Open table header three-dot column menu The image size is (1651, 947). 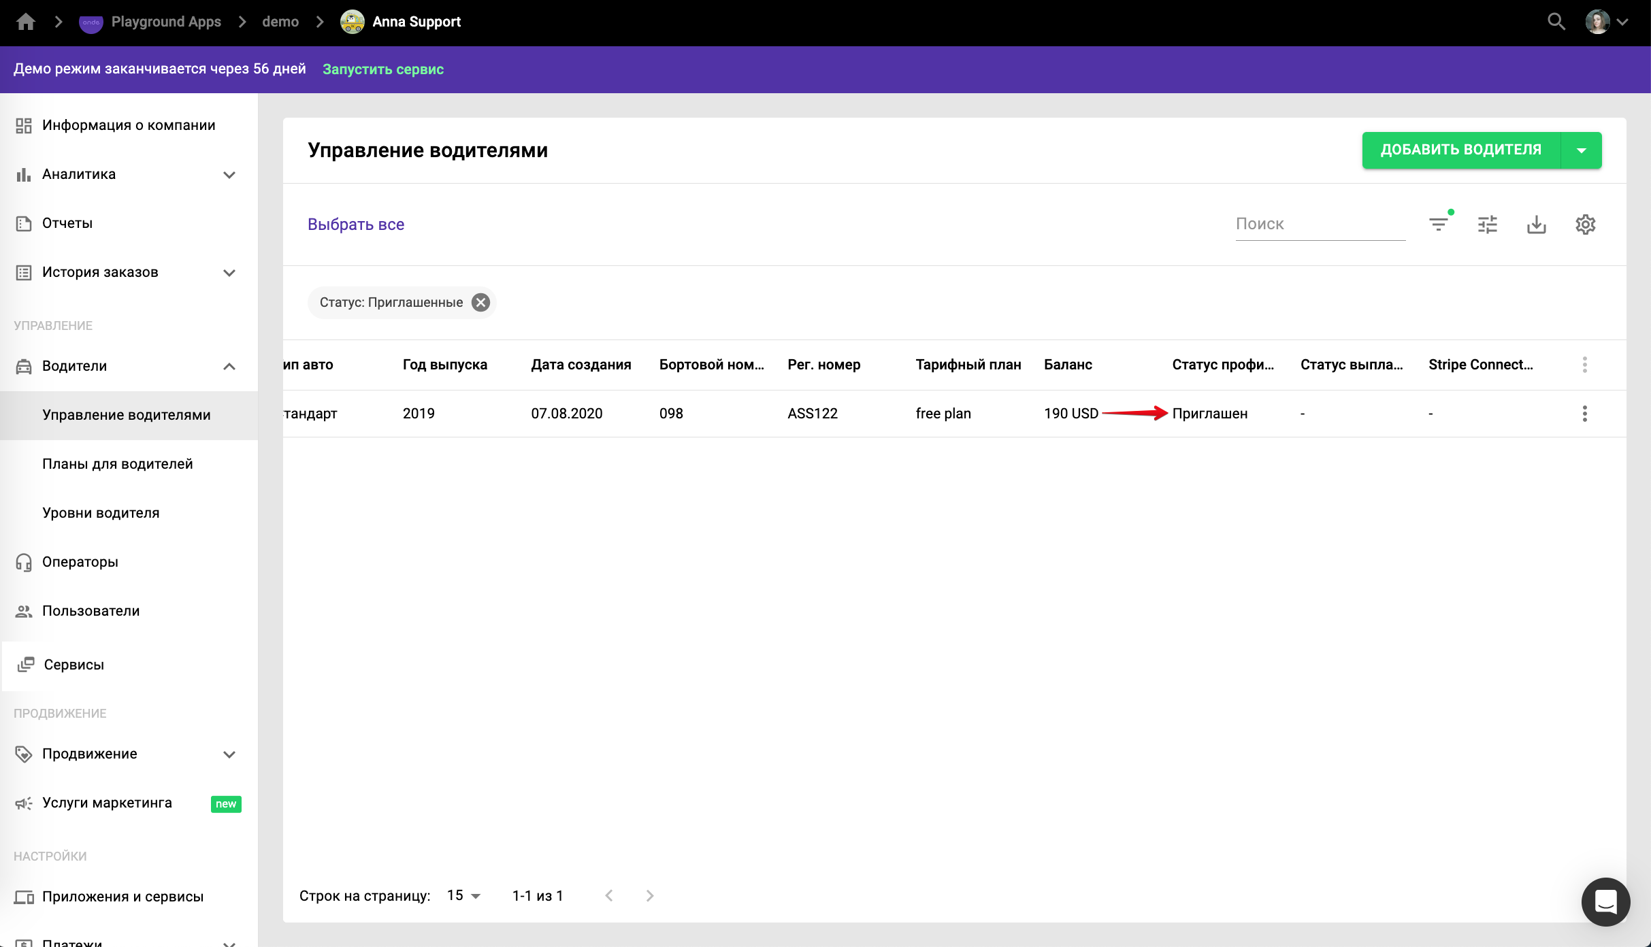coord(1584,365)
